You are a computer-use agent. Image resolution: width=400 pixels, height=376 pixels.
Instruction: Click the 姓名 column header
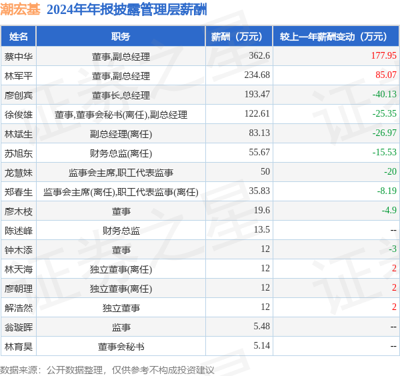[19, 37]
